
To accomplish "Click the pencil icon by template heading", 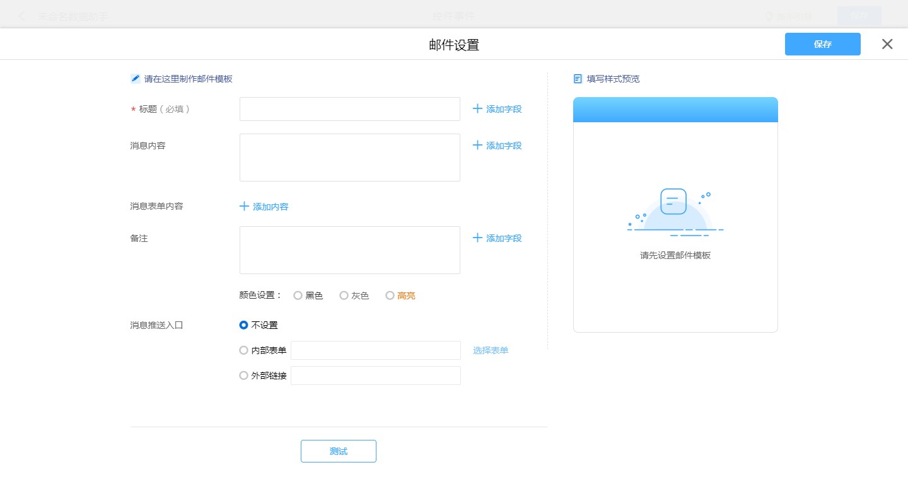I will pyautogui.click(x=136, y=79).
